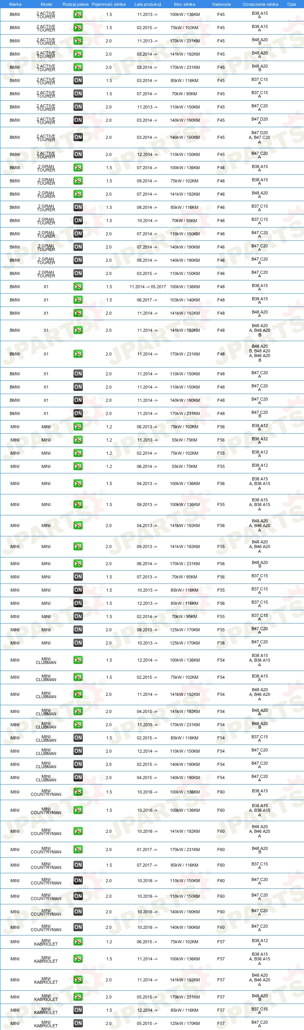Select diesel ON icon in X1 140kW/190KM row

tap(78, 400)
